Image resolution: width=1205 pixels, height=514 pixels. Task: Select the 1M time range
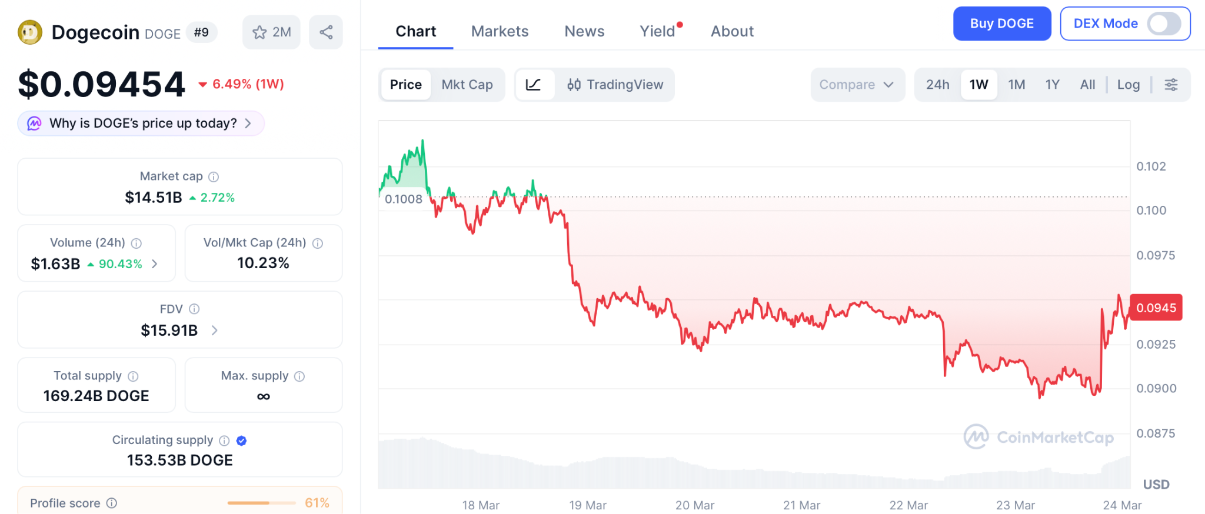1016,85
